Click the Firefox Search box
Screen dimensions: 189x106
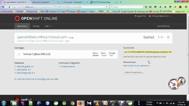tap(127, 7)
